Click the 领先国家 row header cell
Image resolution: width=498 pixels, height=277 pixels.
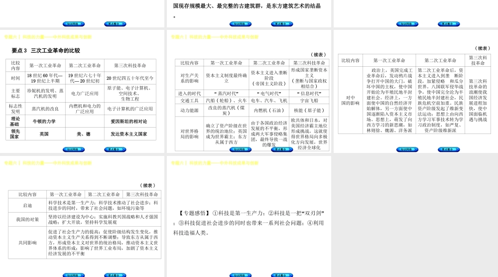click(15, 134)
